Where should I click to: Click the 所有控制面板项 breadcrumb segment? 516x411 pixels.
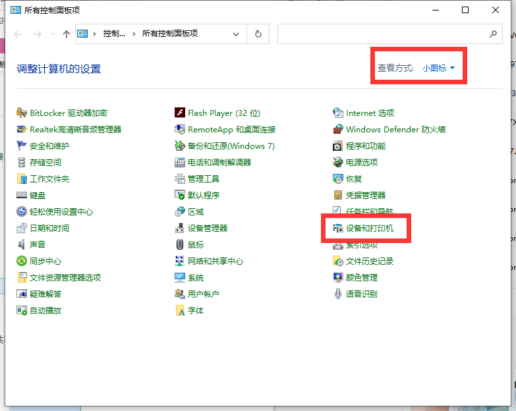point(170,34)
